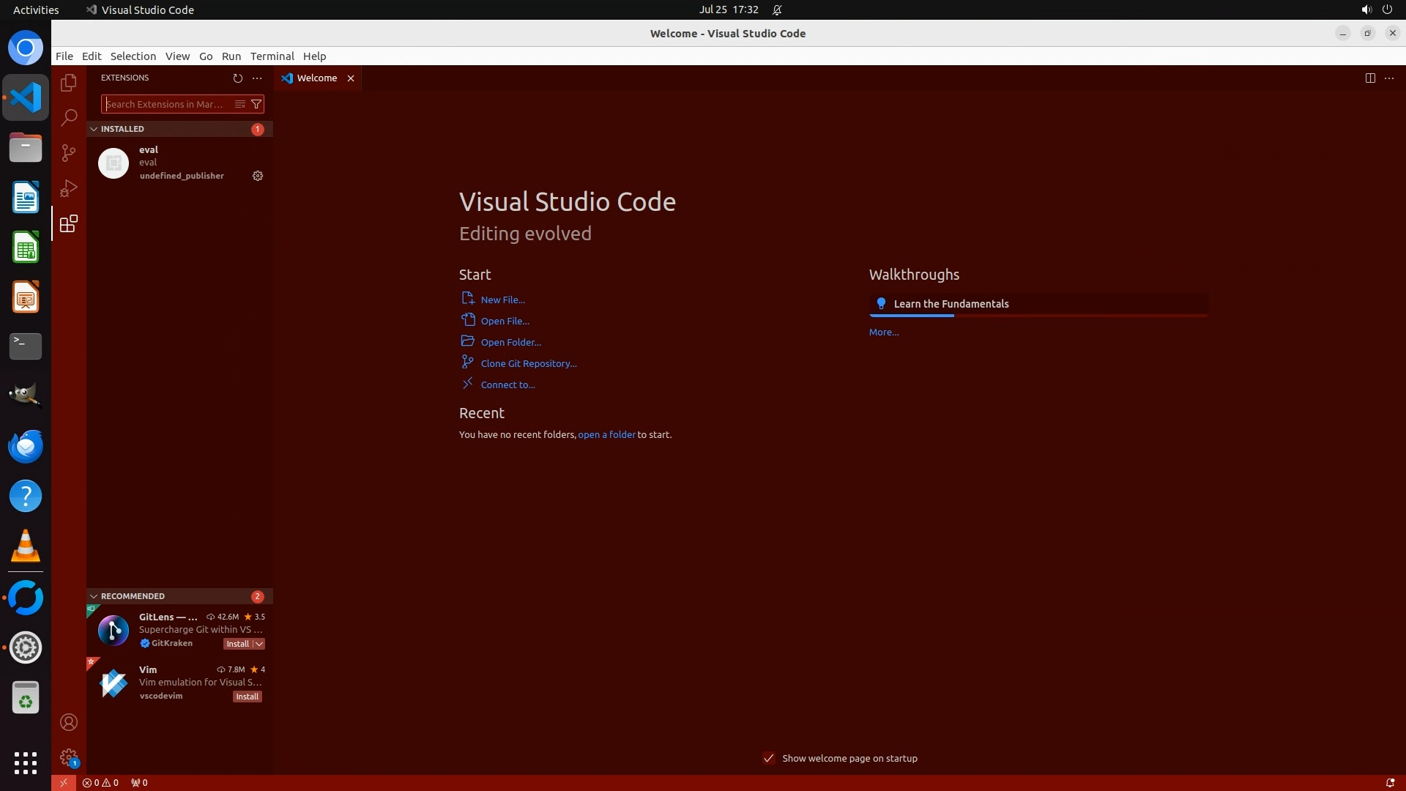Image resolution: width=1406 pixels, height=791 pixels.
Task: Select the Welcome tab
Action: tap(316, 78)
